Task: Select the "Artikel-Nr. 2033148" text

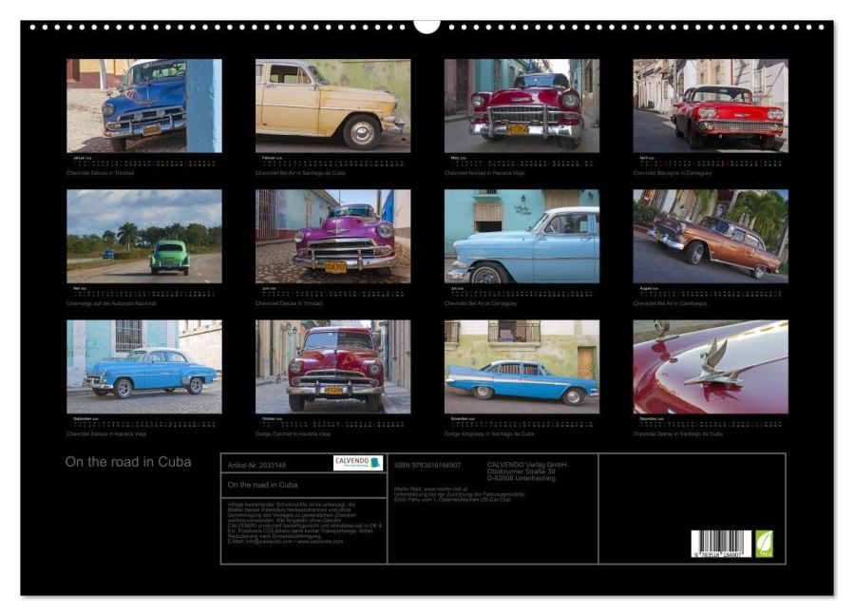Action: click(256, 465)
